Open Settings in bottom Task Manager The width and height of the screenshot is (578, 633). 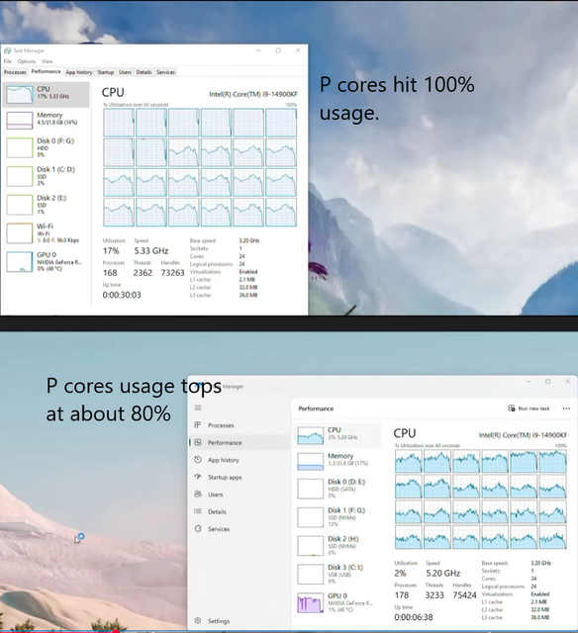(240, 621)
